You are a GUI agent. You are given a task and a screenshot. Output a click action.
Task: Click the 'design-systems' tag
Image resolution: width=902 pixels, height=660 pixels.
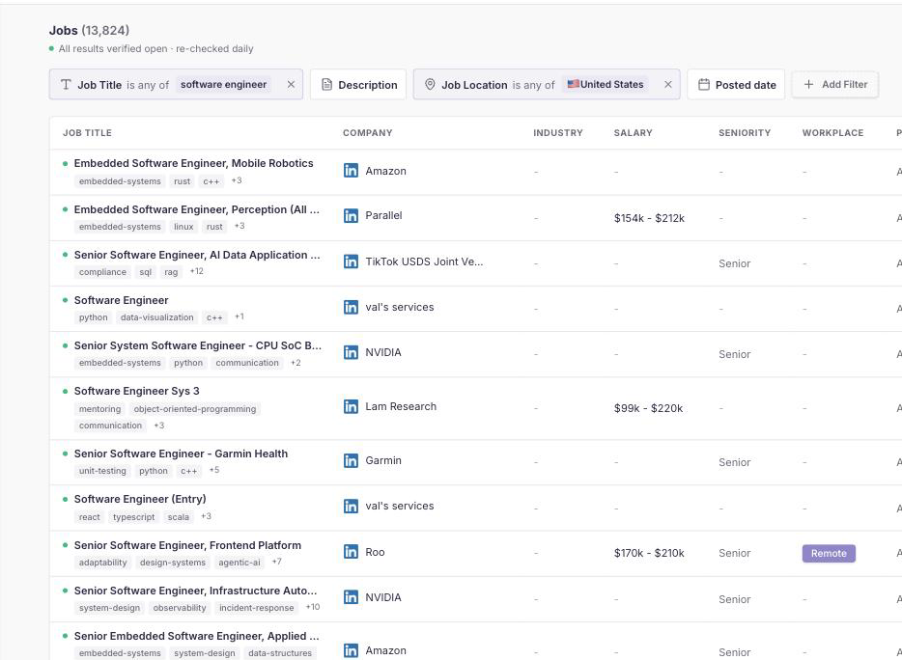(x=173, y=563)
